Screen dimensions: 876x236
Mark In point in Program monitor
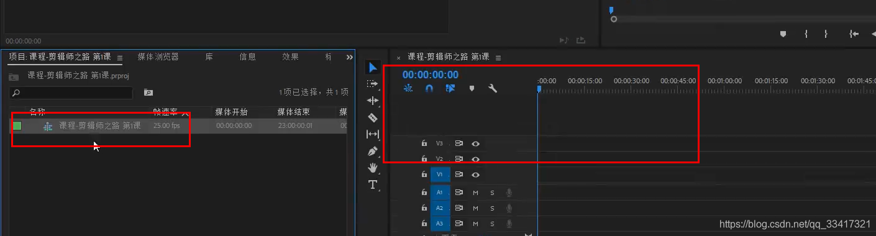coord(806,34)
